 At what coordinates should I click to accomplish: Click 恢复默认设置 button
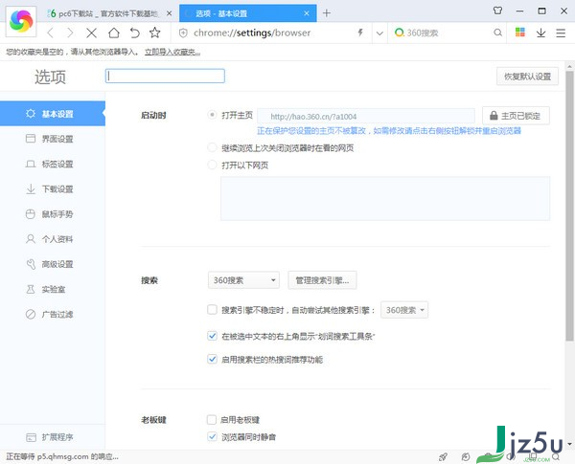coord(527,77)
